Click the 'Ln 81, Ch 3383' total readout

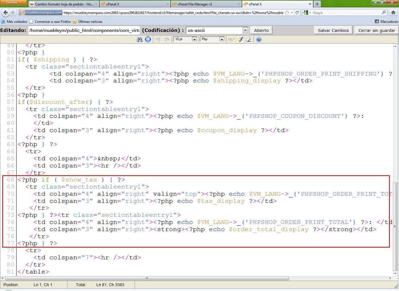(110, 284)
